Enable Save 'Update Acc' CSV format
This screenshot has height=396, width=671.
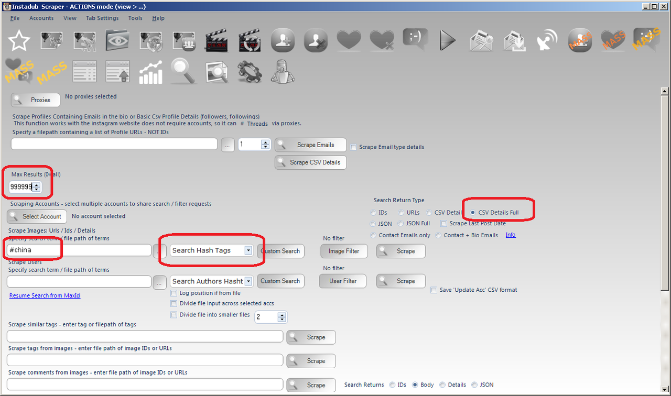pyautogui.click(x=434, y=290)
